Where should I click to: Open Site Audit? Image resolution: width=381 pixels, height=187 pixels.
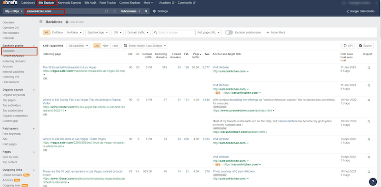90,3
